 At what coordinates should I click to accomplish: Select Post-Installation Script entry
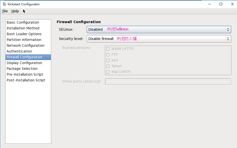[26, 80]
